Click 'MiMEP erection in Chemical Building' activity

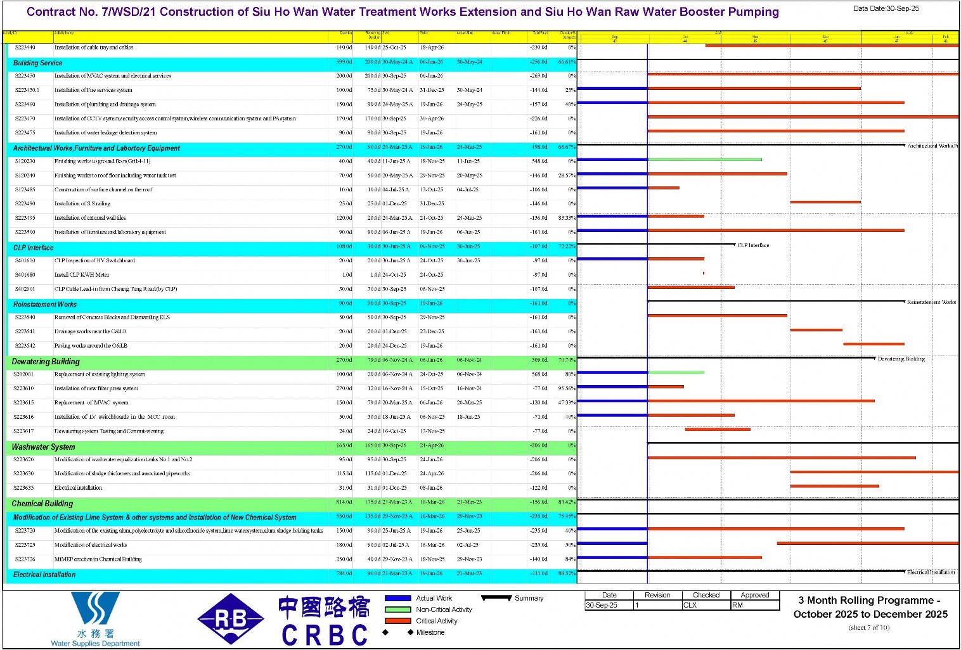coord(98,559)
